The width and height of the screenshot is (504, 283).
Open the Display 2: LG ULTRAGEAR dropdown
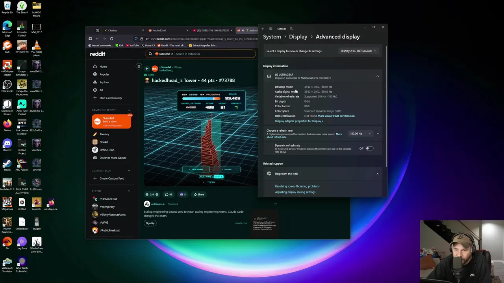coord(358,51)
